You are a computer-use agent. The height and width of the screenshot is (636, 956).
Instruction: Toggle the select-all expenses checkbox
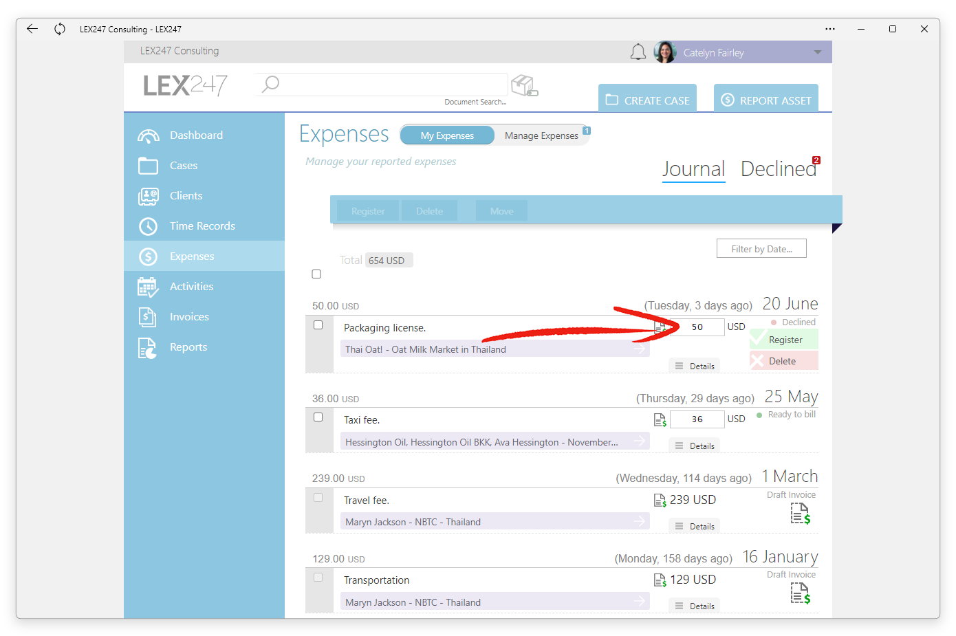(x=316, y=274)
